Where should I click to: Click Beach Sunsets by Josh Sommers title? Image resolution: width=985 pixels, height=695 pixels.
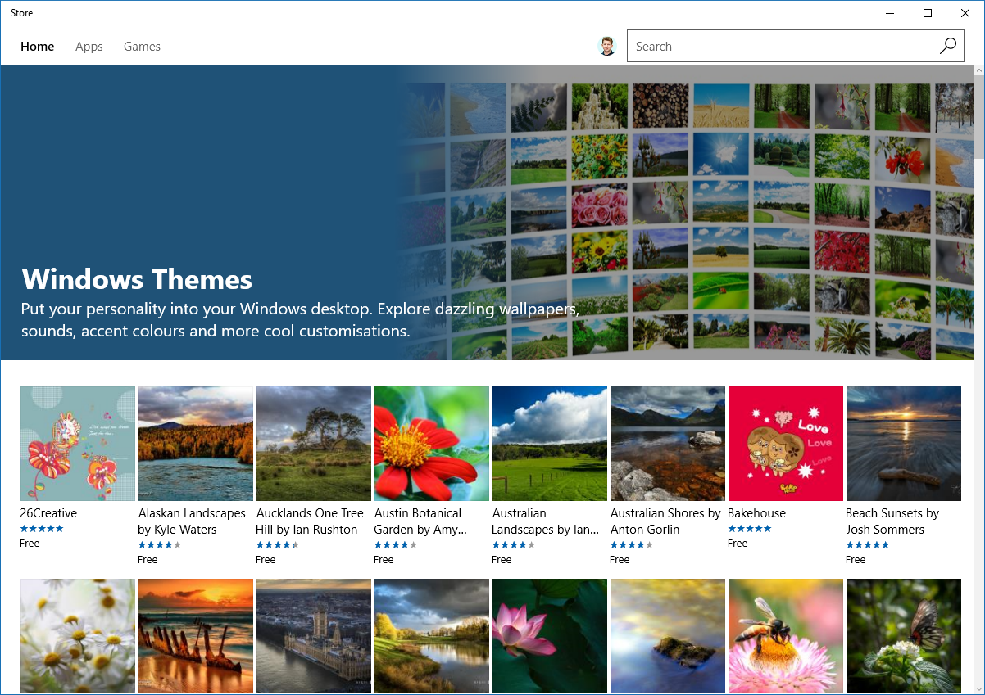point(892,521)
